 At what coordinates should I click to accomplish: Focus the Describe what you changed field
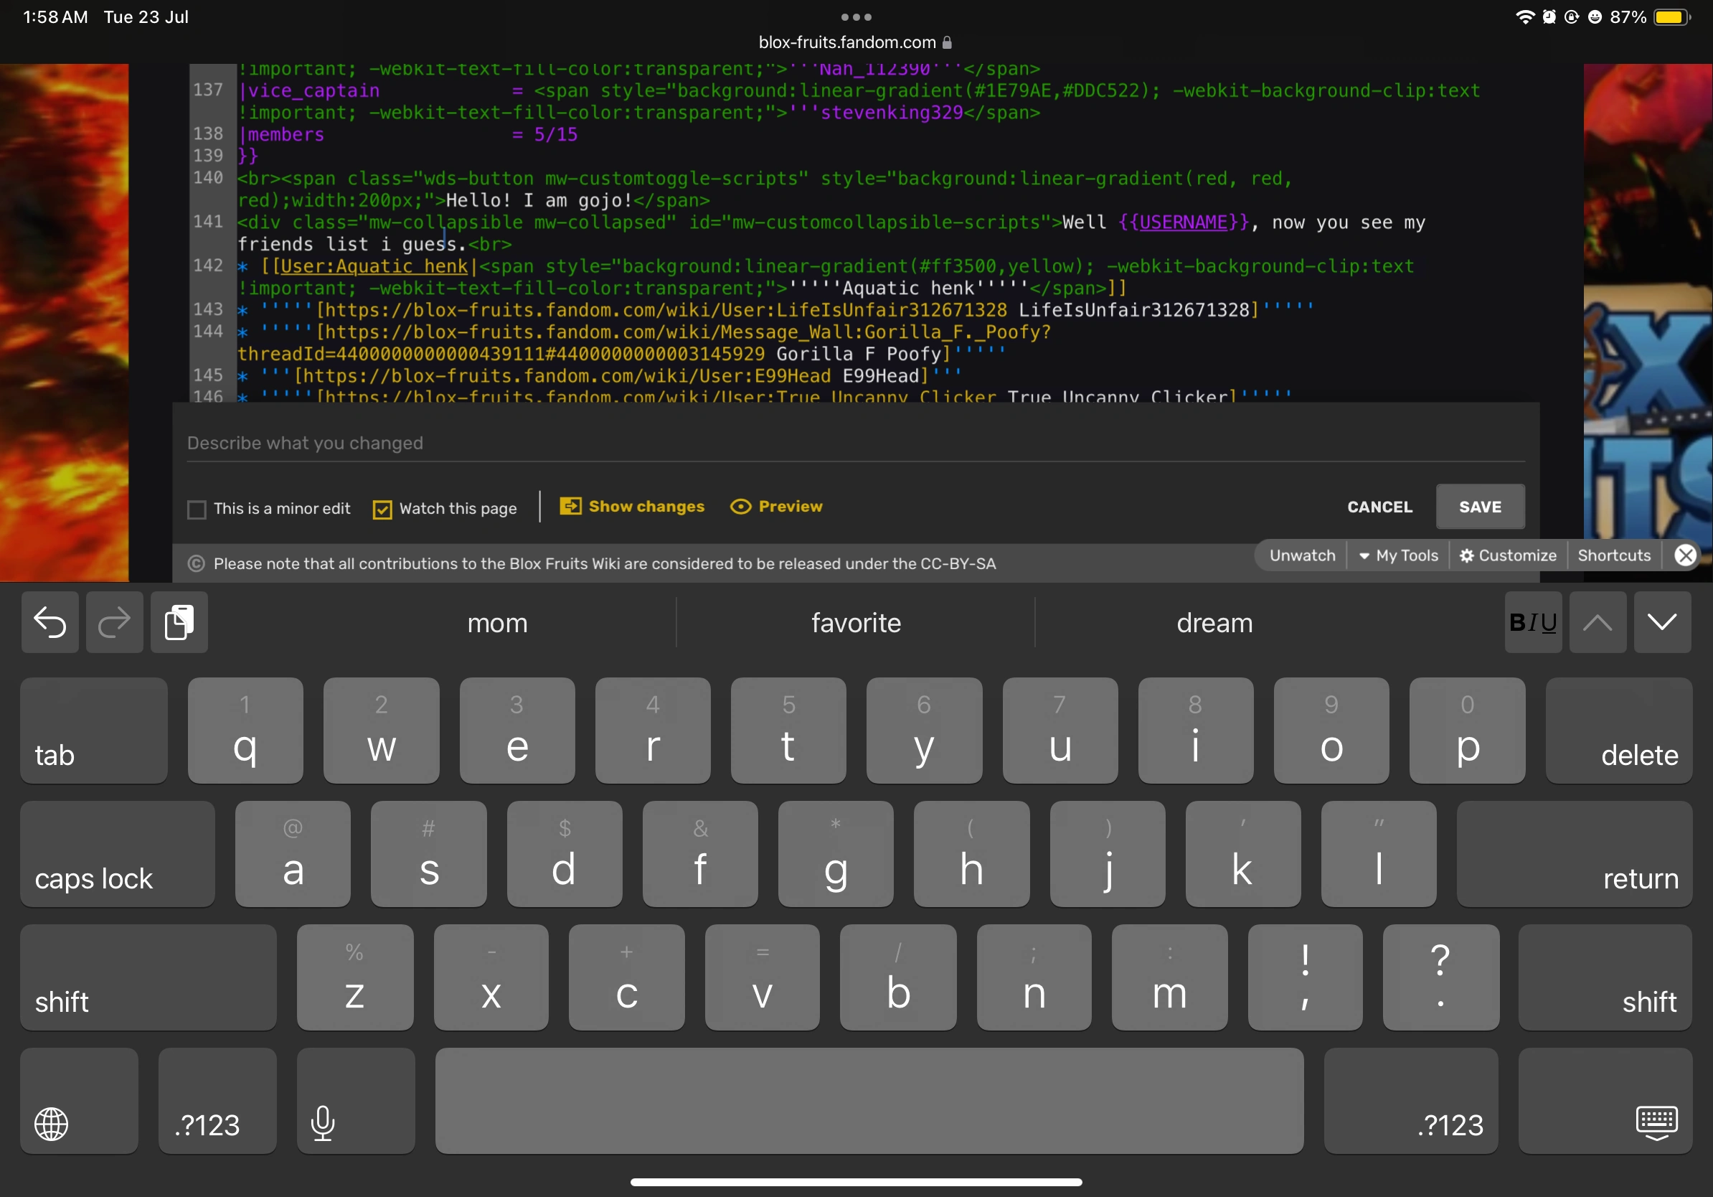click(854, 443)
